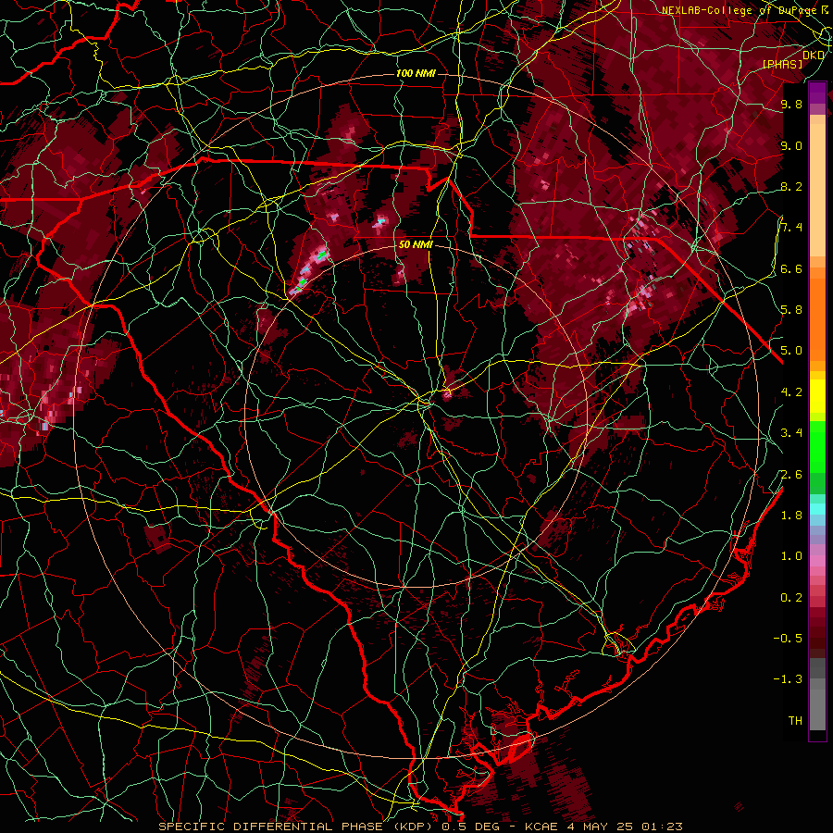Viewport: 833px width, 833px height.
Task: Click the SPECIFIC DIFFERENTIAL PHASE (KDP) caption
Action: coord(295,827)
